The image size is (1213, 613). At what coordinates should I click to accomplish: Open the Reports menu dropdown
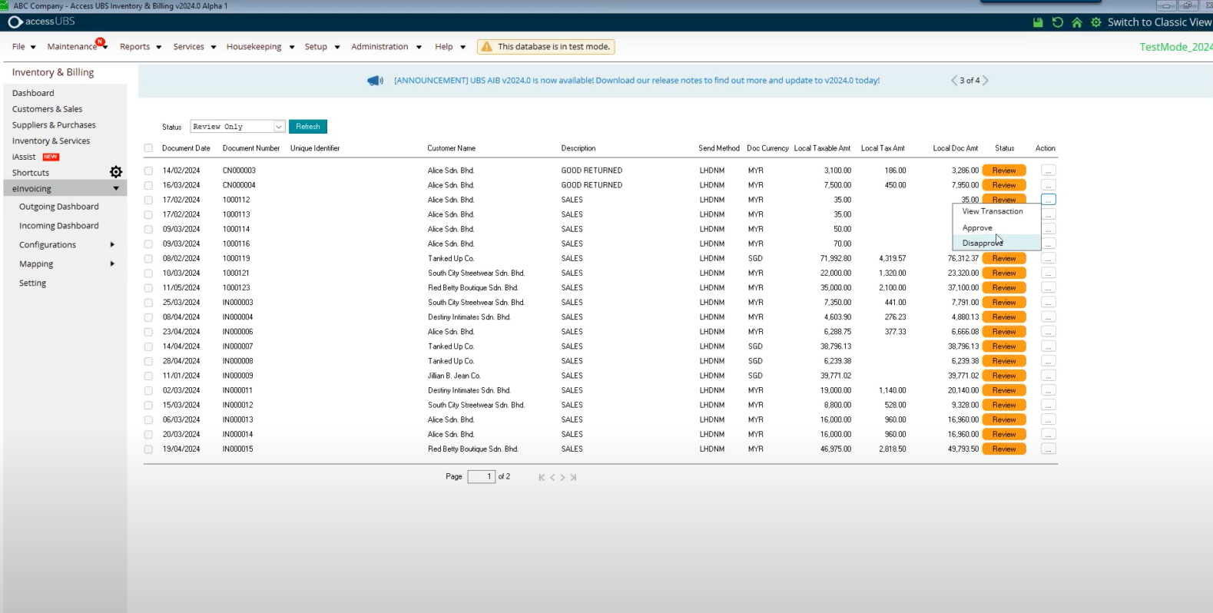click(141, 47)
